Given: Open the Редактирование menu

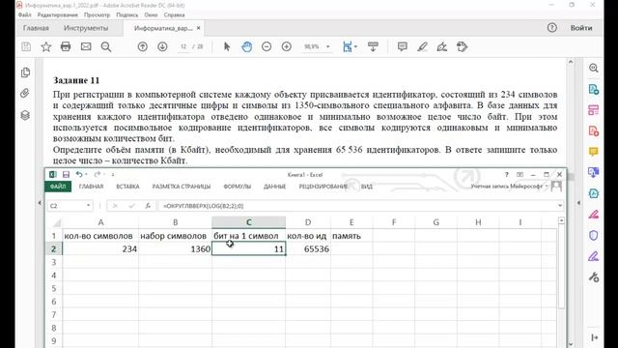Looking at the screenshot, I should pyautogui.click(x=58, y=15).
